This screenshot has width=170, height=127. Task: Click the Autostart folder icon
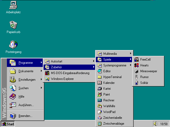tap(47, 61)
